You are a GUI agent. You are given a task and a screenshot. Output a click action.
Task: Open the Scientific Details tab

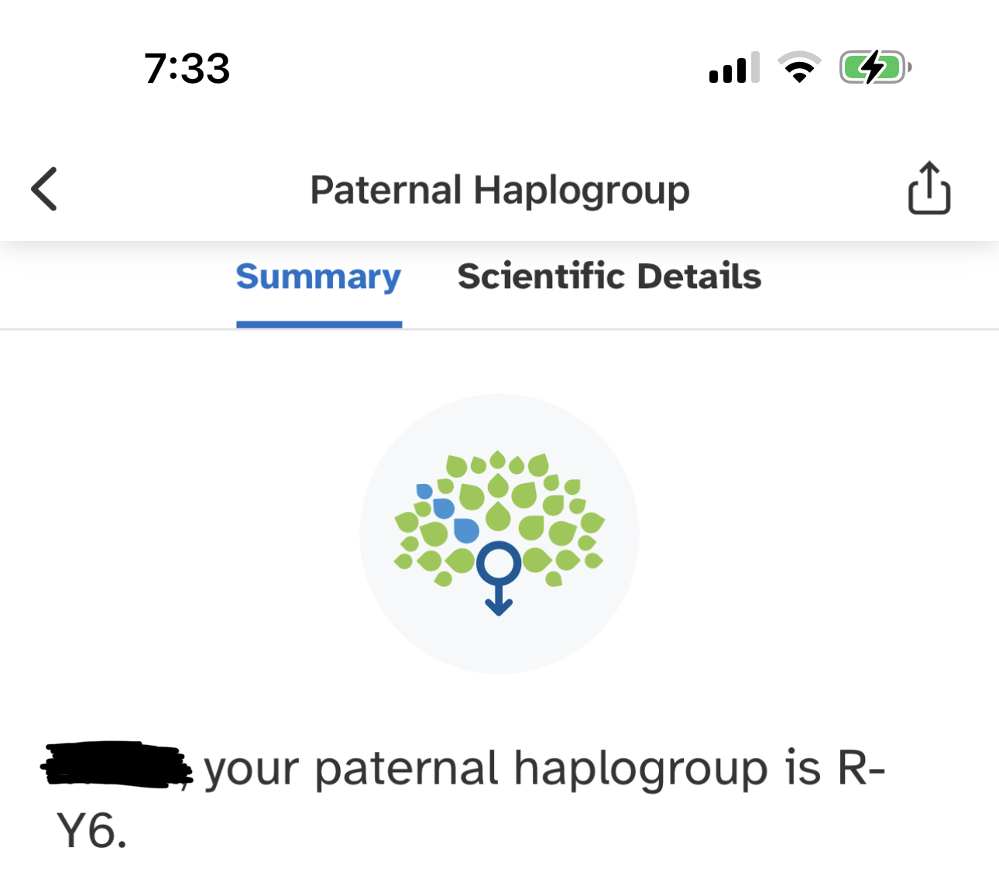609,276
